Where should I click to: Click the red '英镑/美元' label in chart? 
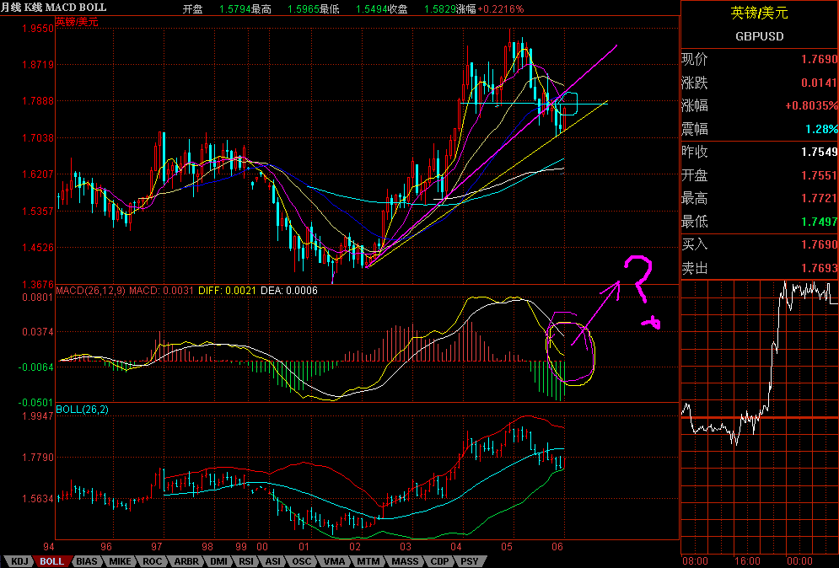(77, 22)
